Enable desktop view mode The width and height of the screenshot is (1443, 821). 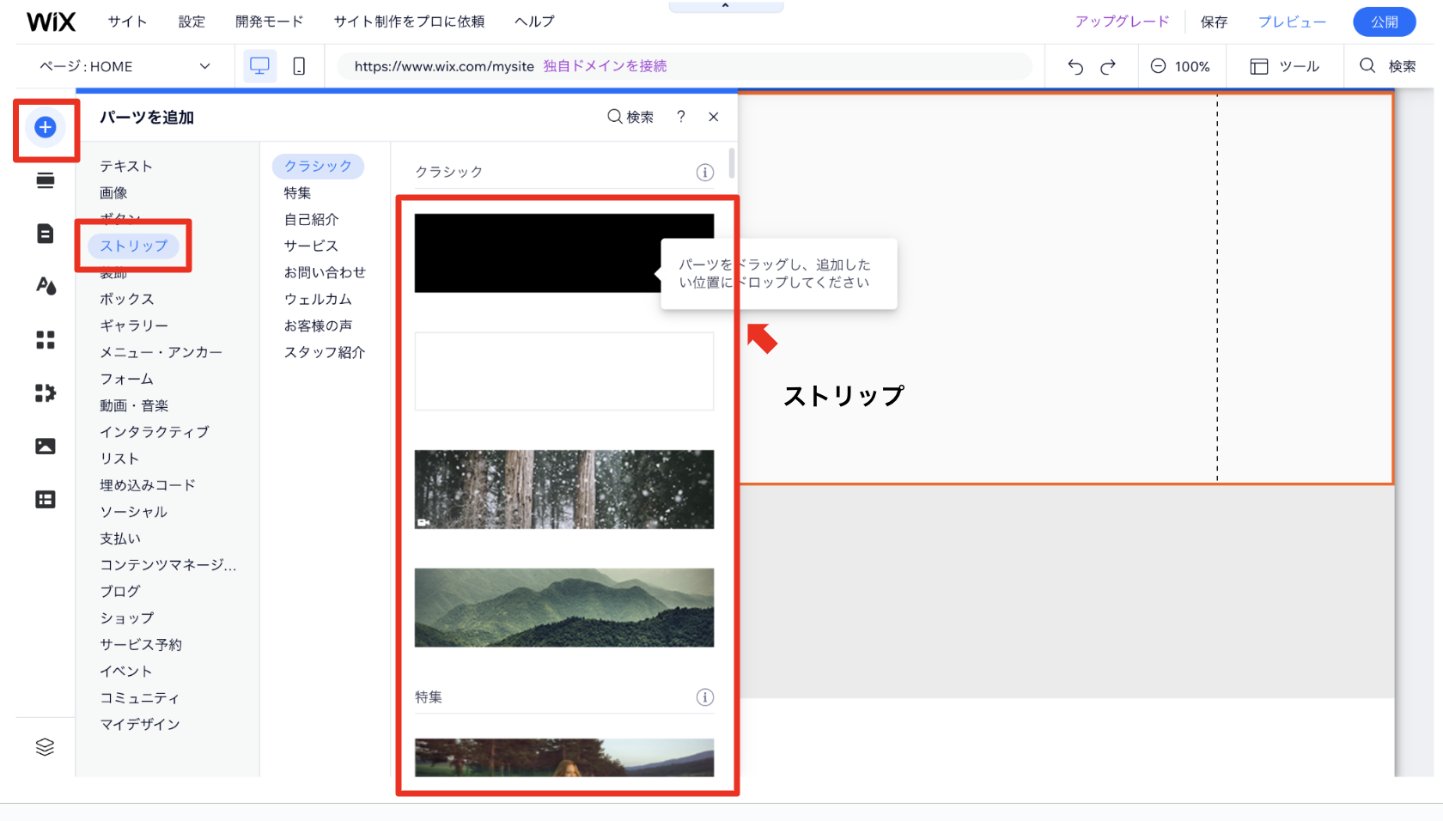[259, 65]
